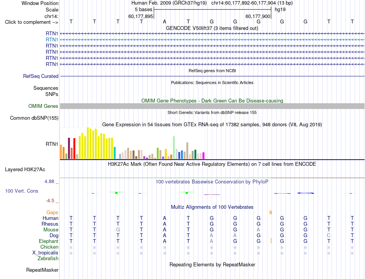Click the Zebrafish species label
365x279 pixels.
48,258
